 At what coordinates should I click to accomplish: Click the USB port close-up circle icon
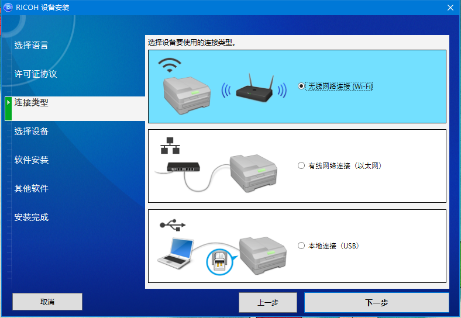pos(219,261)
